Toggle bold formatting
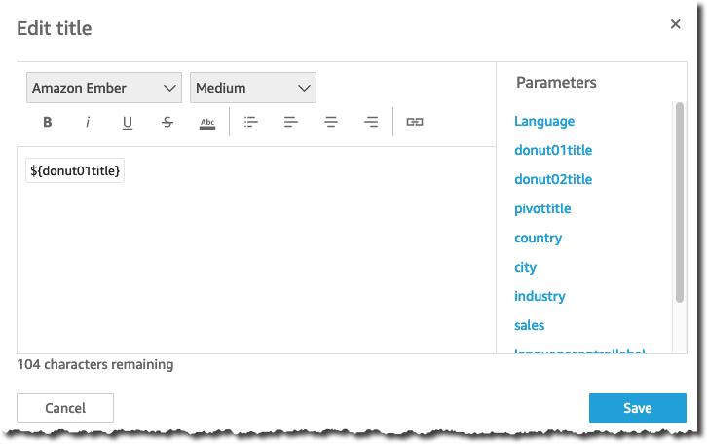The image size is (707, 445). [48, 122]
